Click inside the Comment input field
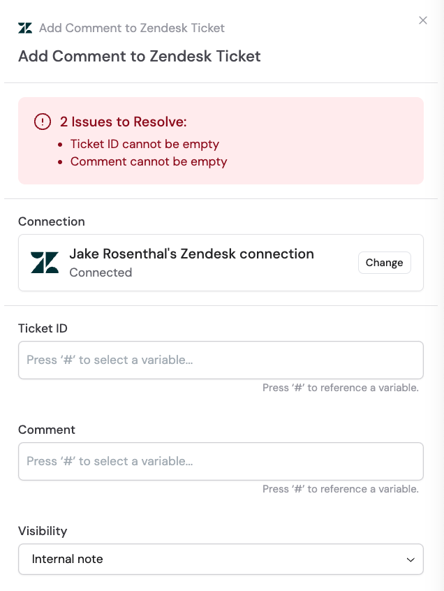444x591 pixels. point(221,461)
